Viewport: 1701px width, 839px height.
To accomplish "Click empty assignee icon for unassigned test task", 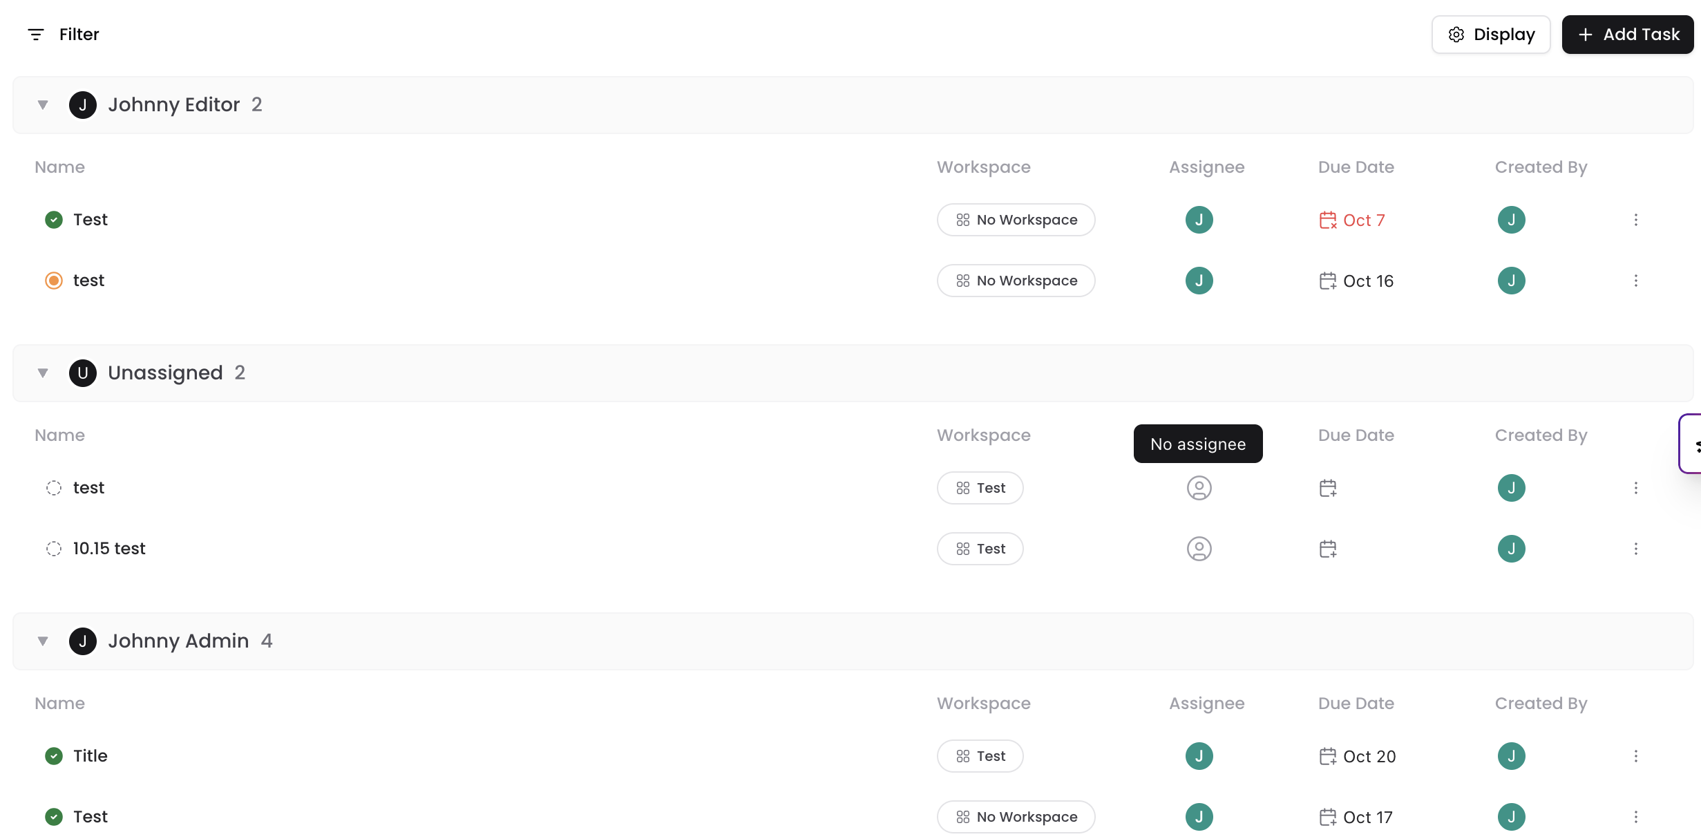I will pyautogui.click(x=1199, y=488).
